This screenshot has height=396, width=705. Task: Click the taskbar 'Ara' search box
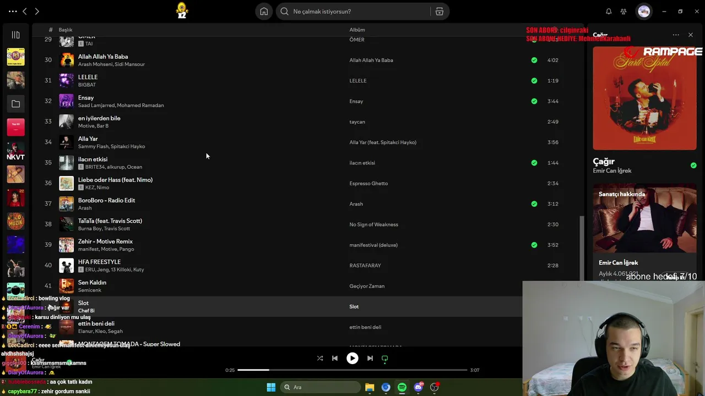(319, 387)
